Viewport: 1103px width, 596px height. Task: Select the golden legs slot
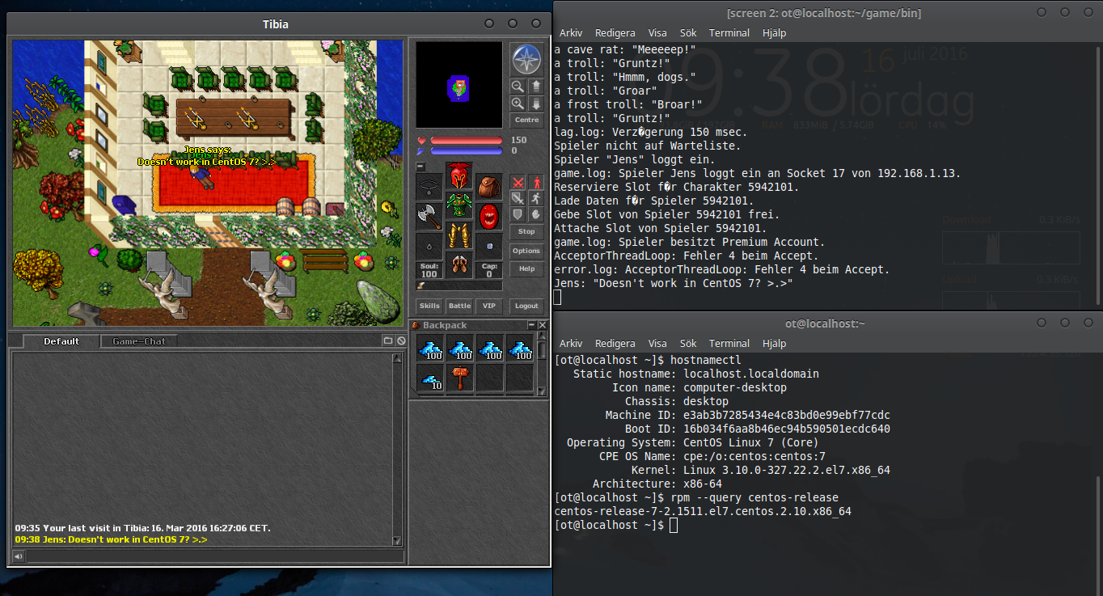pyautogui.click(x=459, y=235)
